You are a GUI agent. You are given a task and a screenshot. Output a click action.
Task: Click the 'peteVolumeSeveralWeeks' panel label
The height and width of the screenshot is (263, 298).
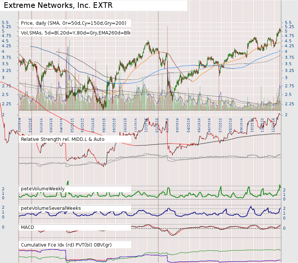pyautogui.click(x=51, y=208)
